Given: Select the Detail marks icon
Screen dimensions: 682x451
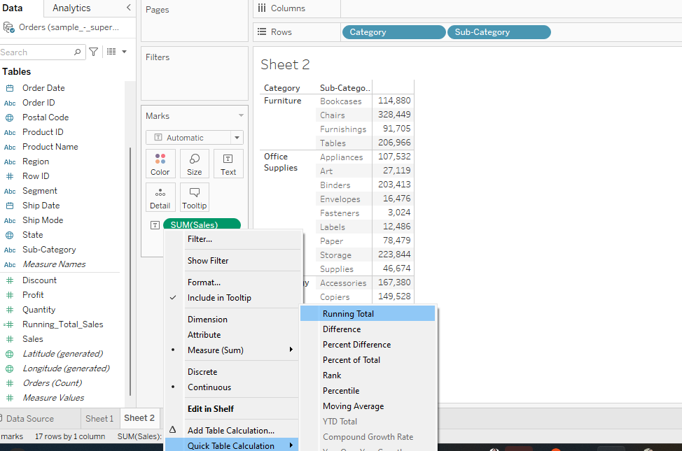Looking at the screenshot, I should (160, 196).
